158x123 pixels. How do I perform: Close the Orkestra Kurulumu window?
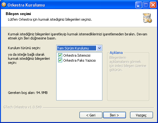(153, 5)
